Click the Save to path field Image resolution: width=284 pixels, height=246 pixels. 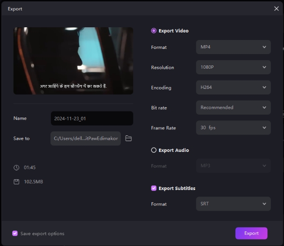[x=86, y=138]
